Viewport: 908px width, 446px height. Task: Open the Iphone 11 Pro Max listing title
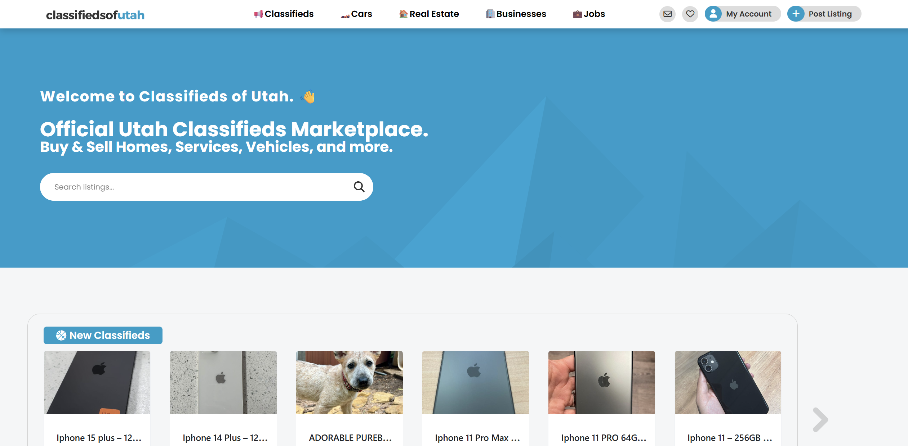pyautogui.click(x=477, y=438)
